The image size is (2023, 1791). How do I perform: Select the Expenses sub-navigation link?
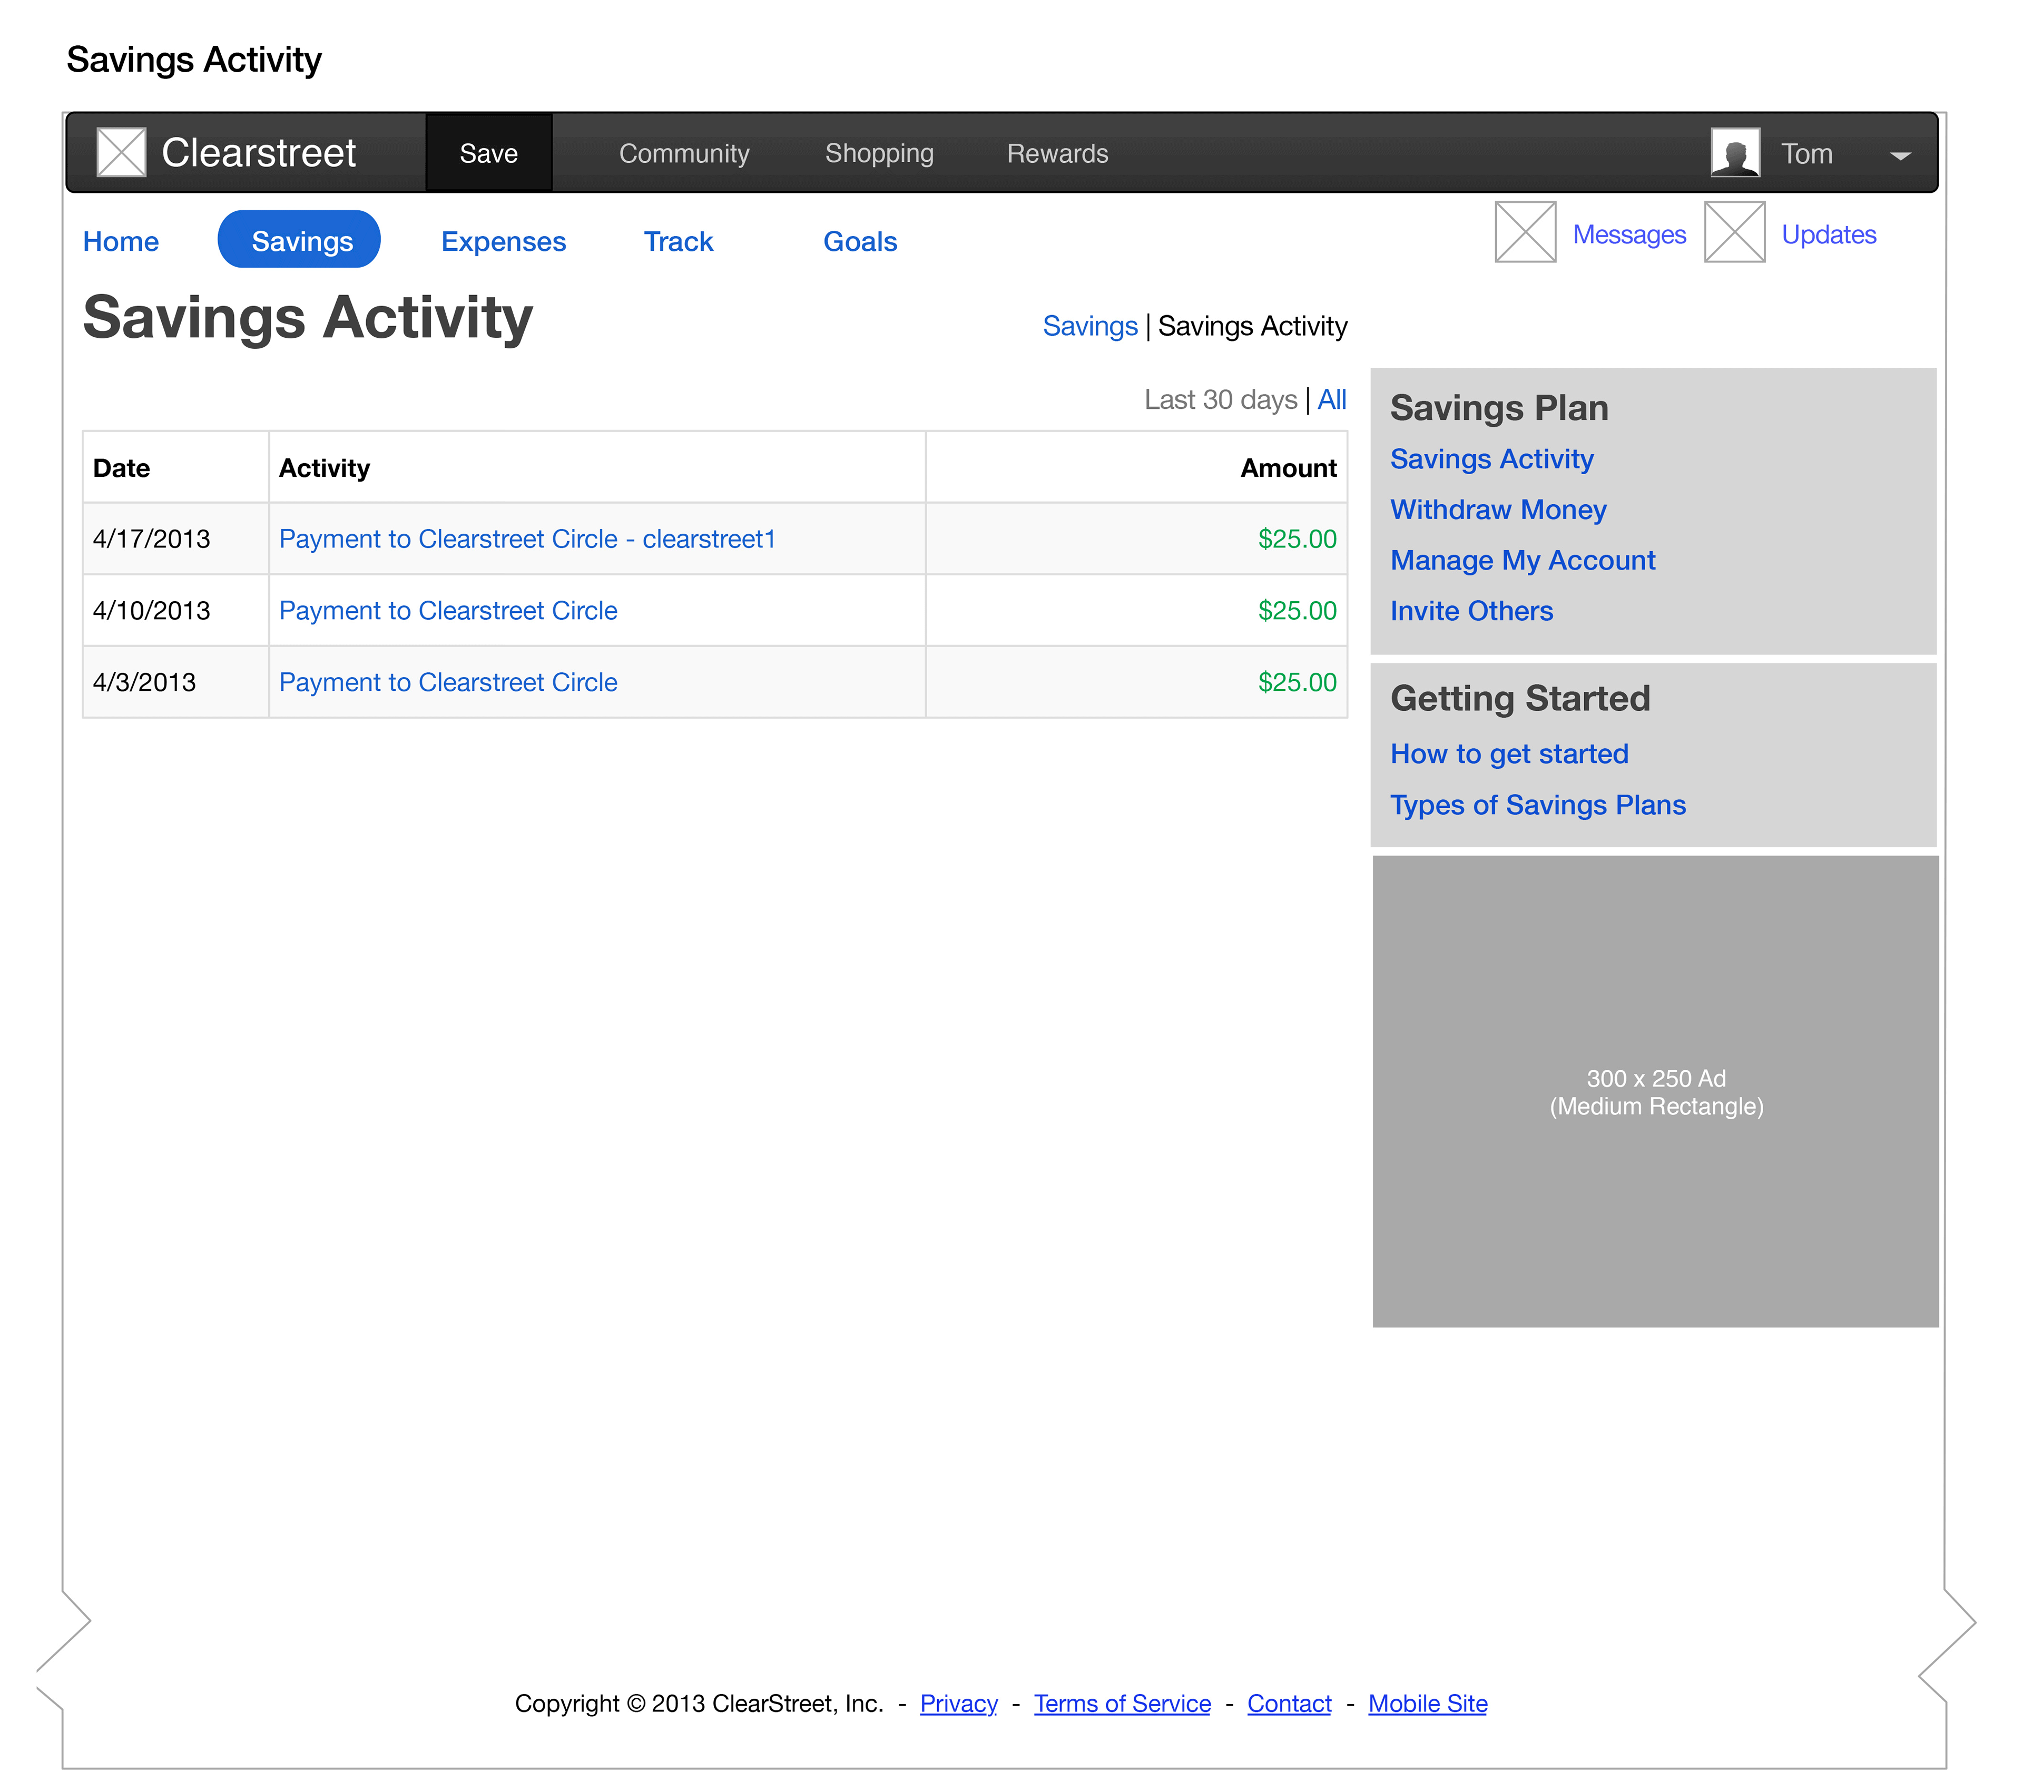pos(503,241)
